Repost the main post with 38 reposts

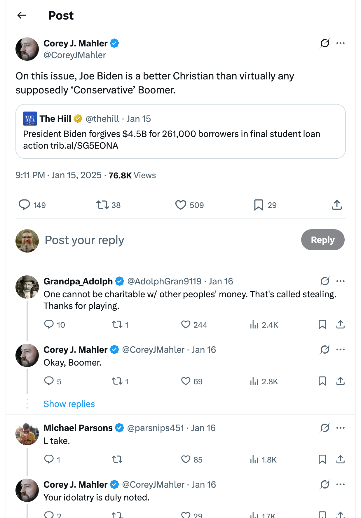[x=102, y=205]
